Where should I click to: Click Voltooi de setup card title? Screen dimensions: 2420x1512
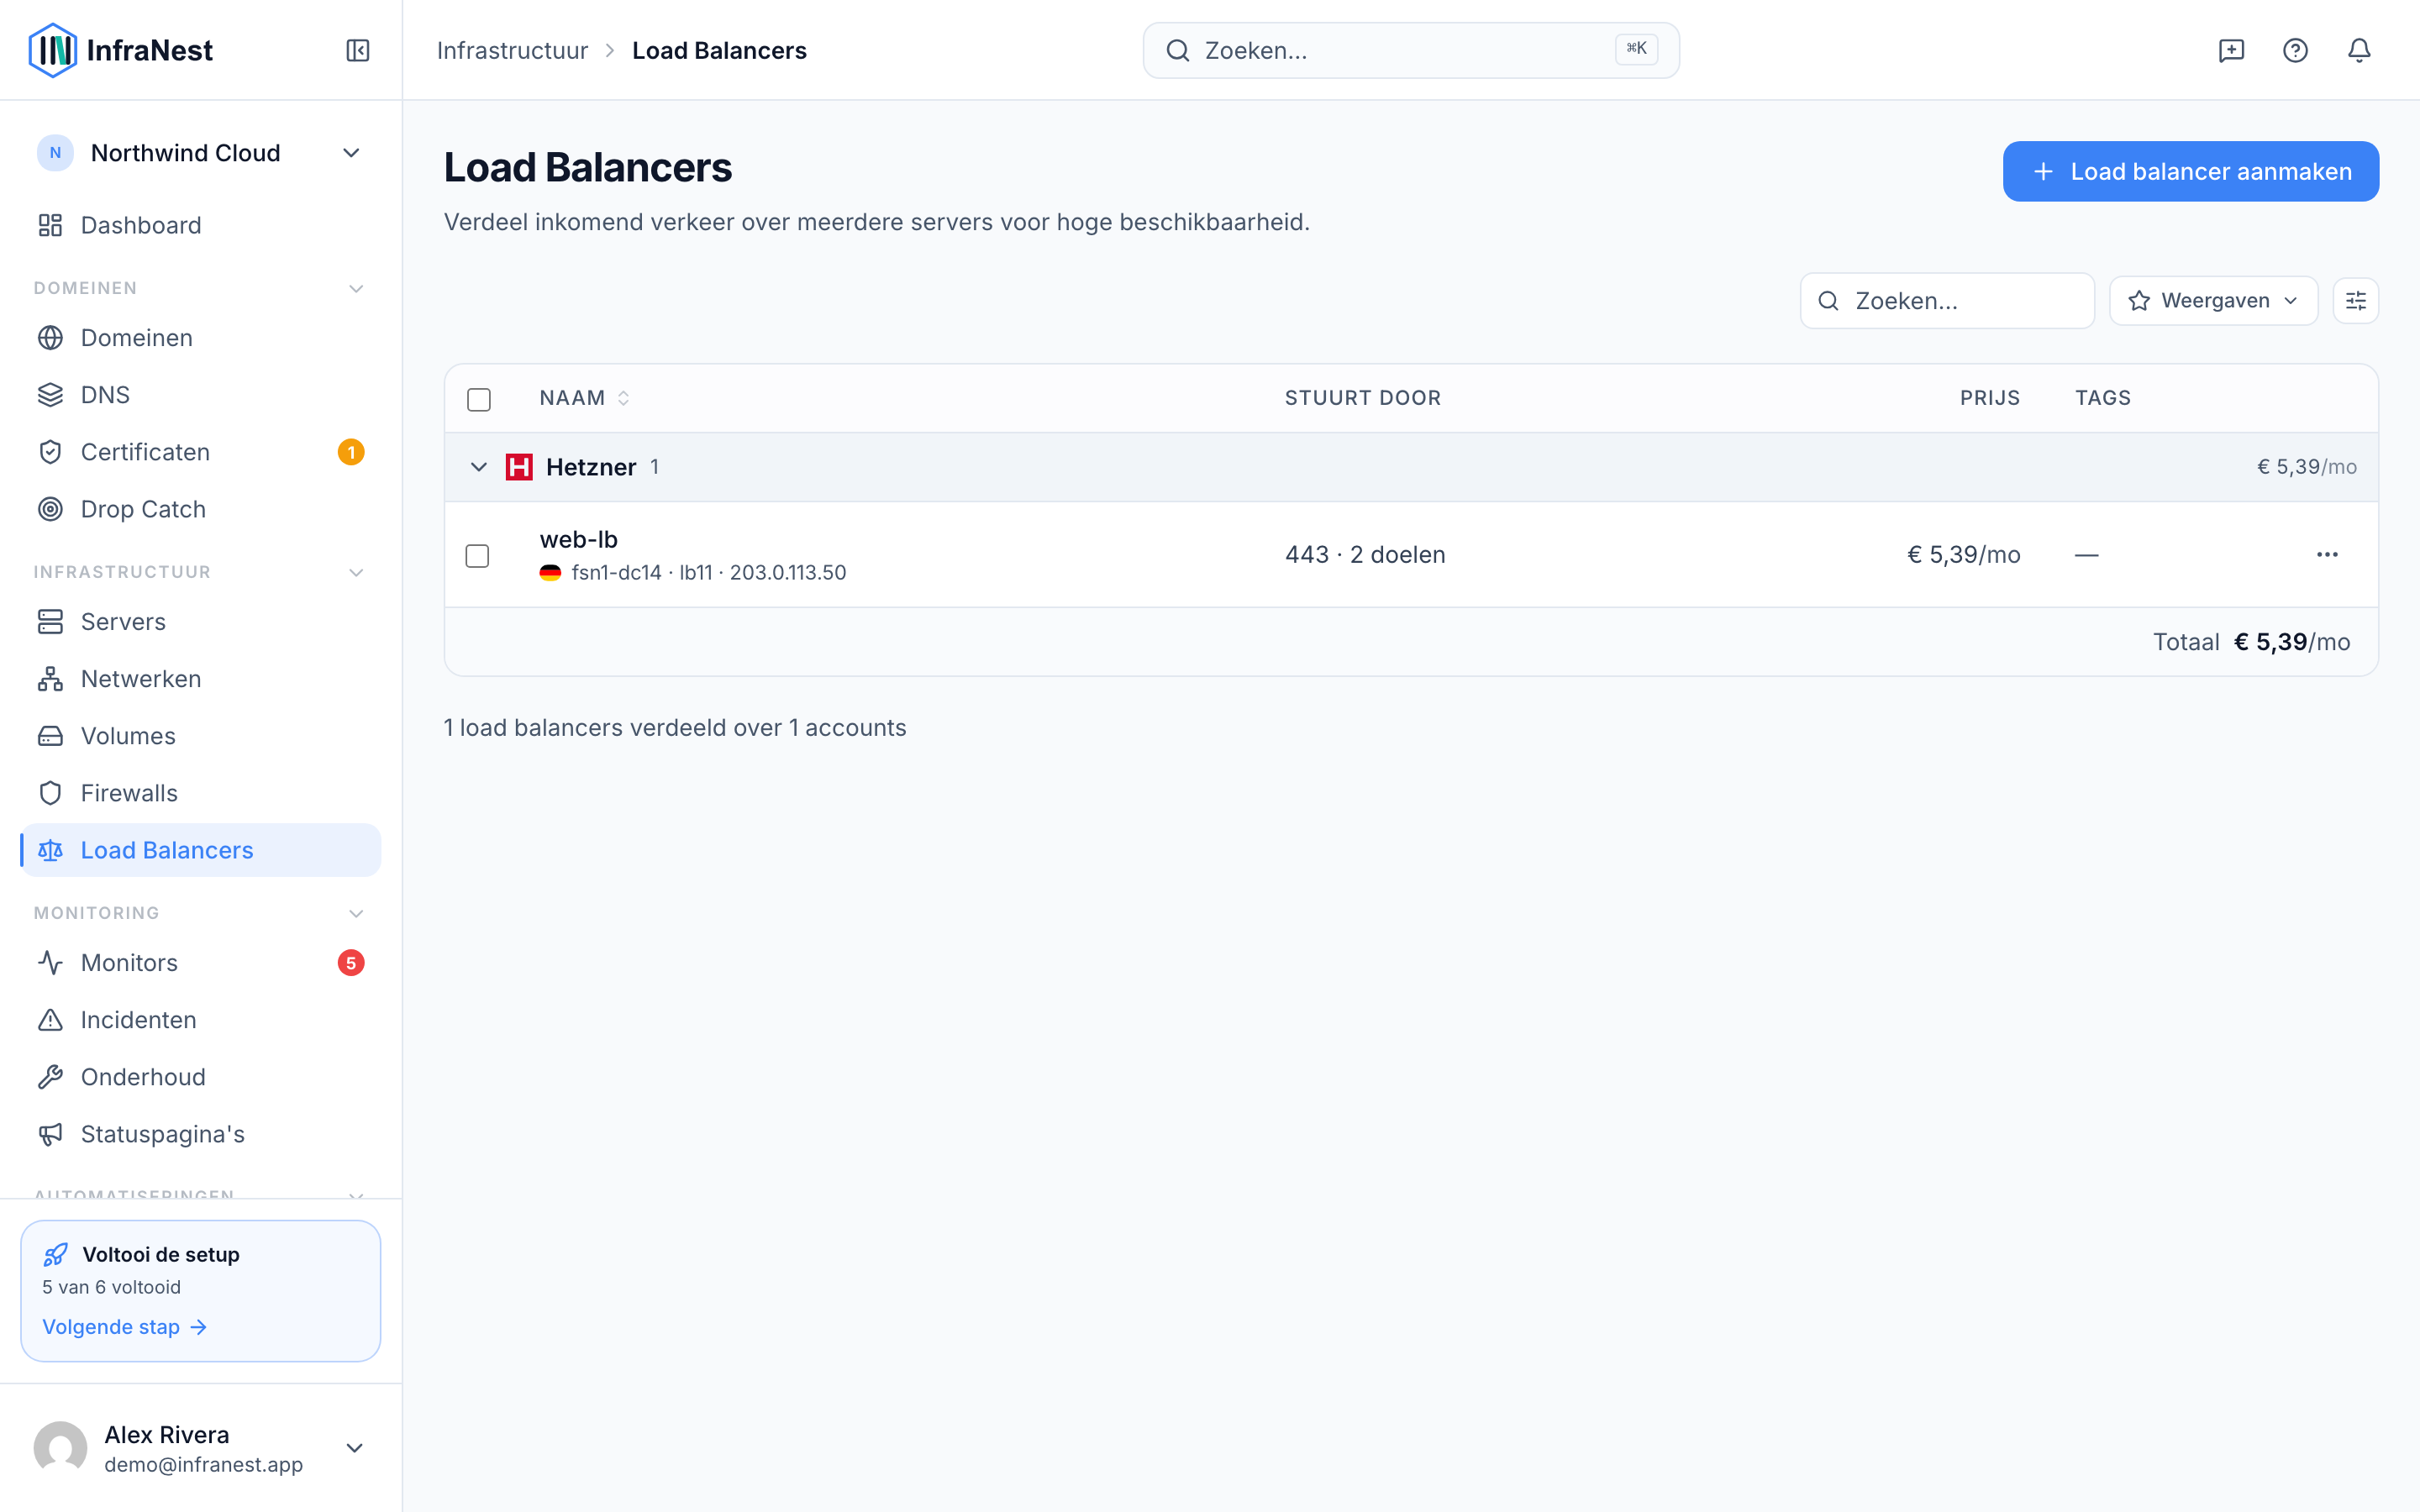coord(161,1254)
